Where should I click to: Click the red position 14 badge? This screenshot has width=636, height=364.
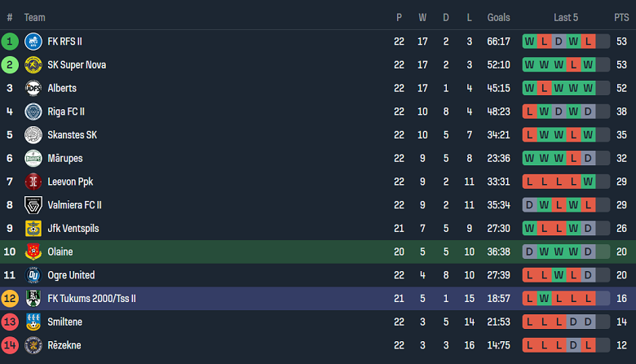click(10, 345)
